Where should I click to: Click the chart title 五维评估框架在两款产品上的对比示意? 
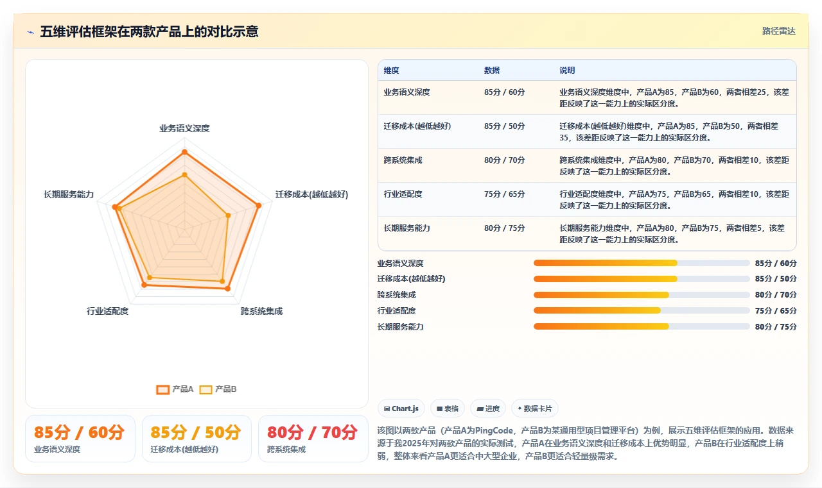pyautogui.click(x=149, y=31)
